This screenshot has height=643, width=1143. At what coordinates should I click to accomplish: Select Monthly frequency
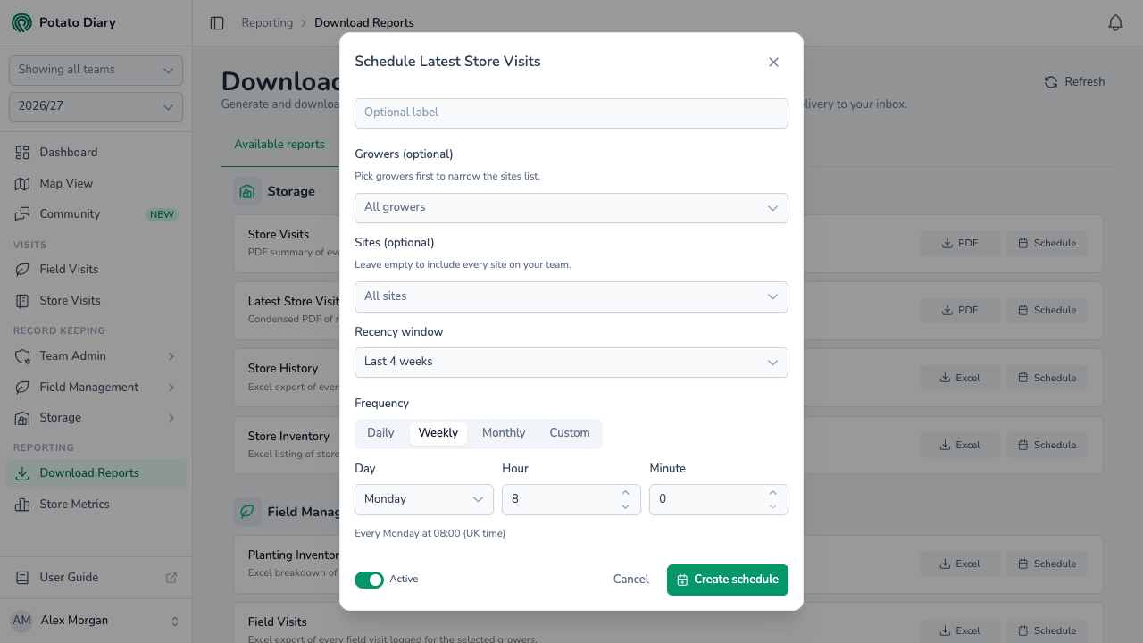pos(504,433)
